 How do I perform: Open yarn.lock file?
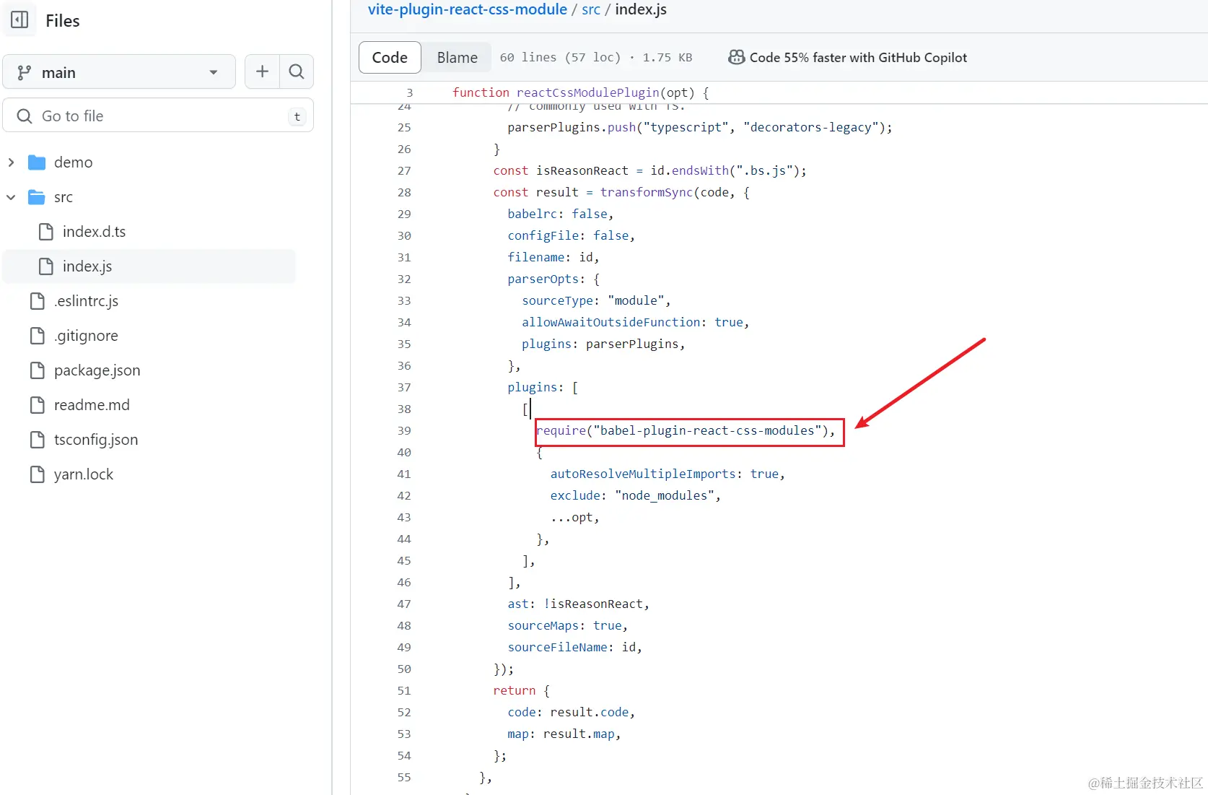[83, 474]
